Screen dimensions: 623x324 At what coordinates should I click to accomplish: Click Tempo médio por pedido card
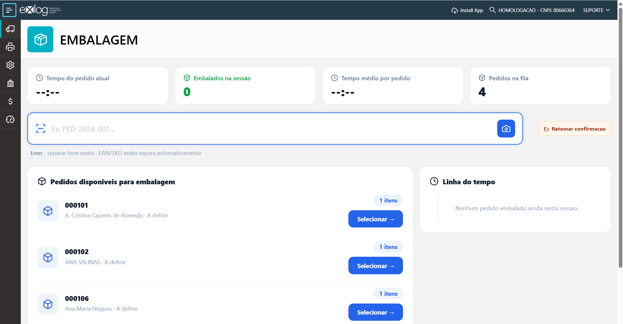[x=393, y=86]
